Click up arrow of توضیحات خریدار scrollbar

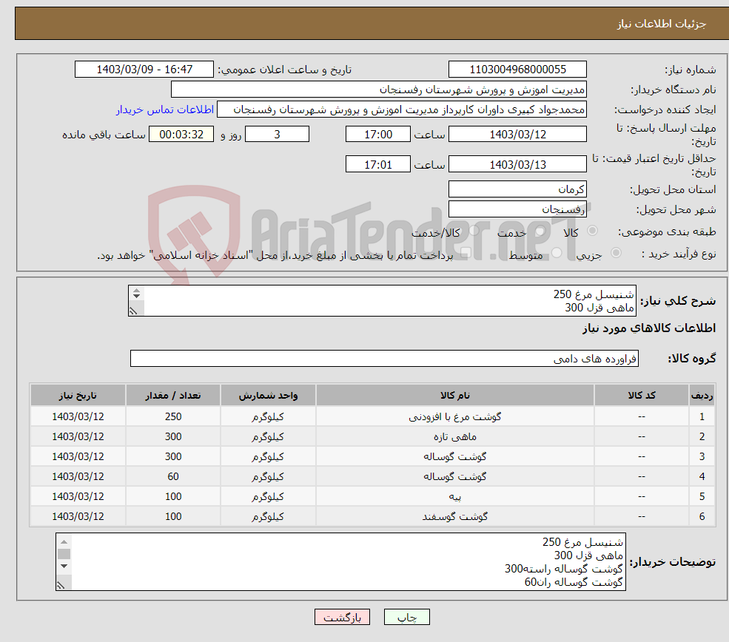[64, 541]
